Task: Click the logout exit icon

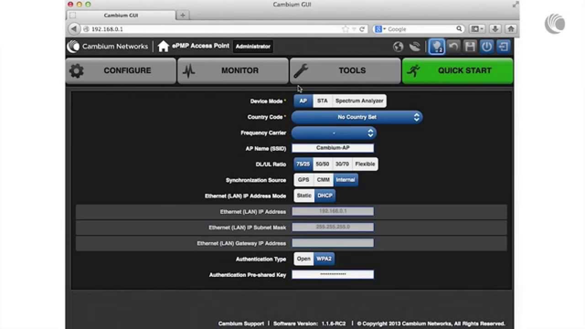Action: click(503, 47)
